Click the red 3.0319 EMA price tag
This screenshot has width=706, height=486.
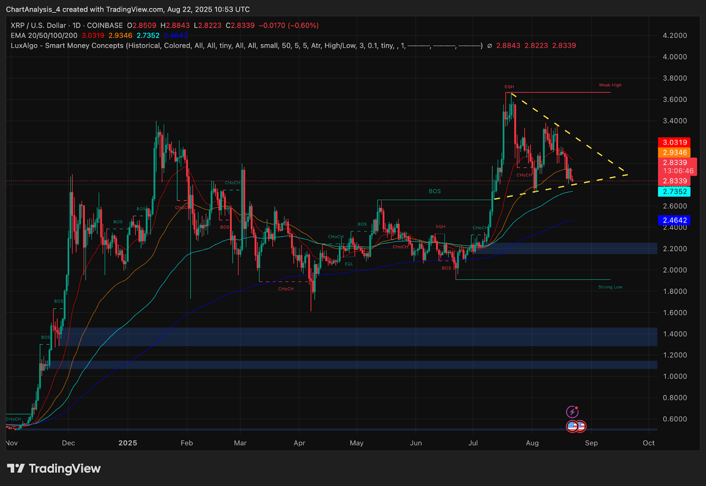(674, 142)
